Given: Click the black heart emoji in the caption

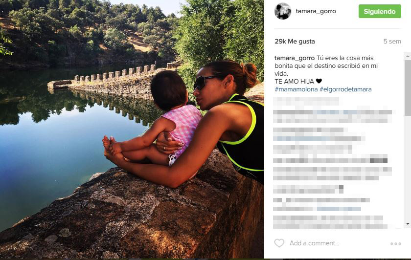Looking at the screenshot, I should tap(319, 81).
